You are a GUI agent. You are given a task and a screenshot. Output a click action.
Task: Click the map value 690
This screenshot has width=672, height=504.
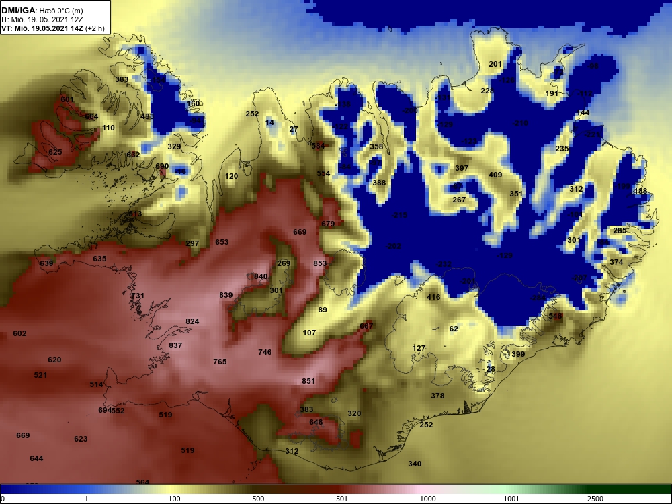pos(162,166)
